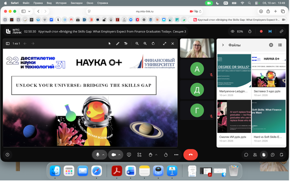Open the participants list icon
Image resolution: width=290 pixels, height=182 pixels.
pos(255,155)
